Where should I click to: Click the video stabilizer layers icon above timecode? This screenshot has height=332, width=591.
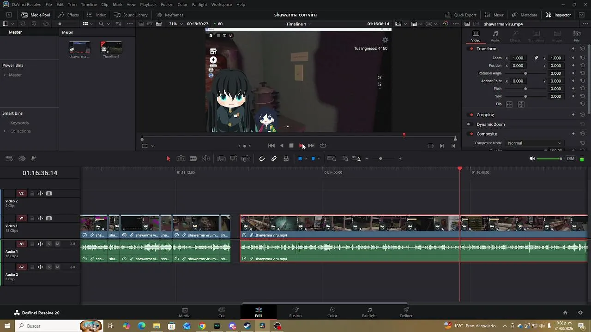point(22,159)
